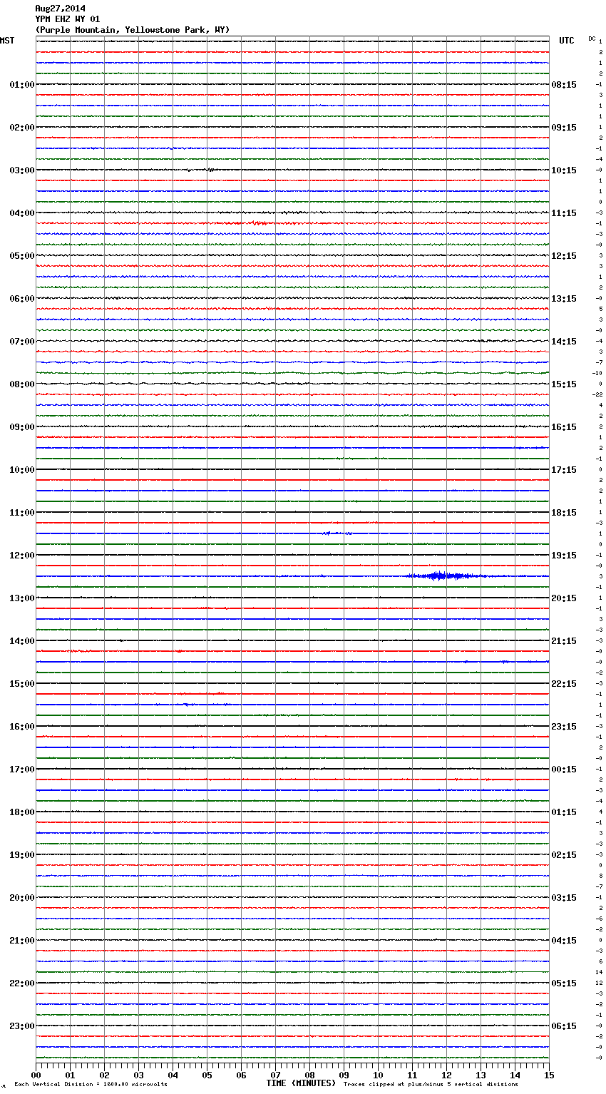
Task: Select the 07:00 MST time label
Action: pyautogui.click(x=21, y=342)
